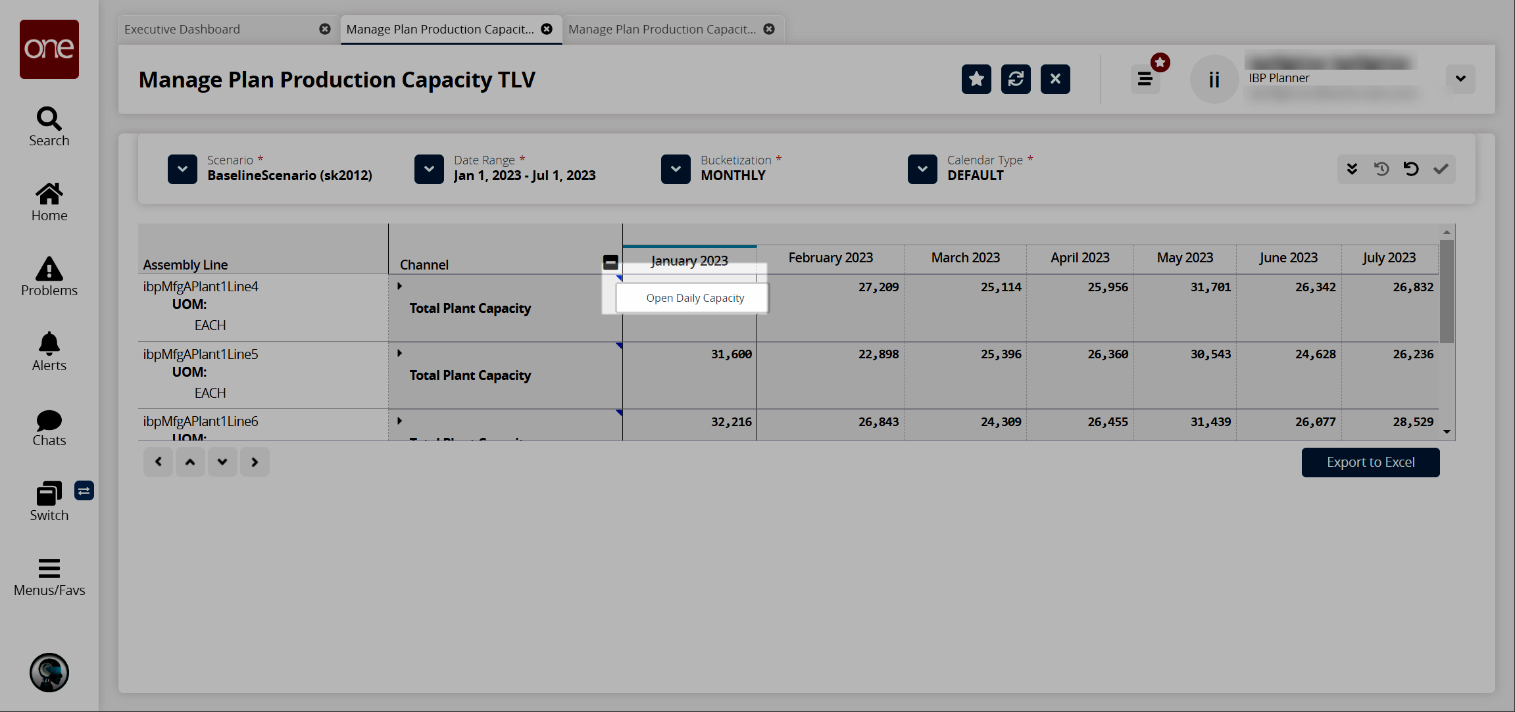Collapse columns using the minus box toggle
Screen dimensions: 1515x712
coord(610,263)
